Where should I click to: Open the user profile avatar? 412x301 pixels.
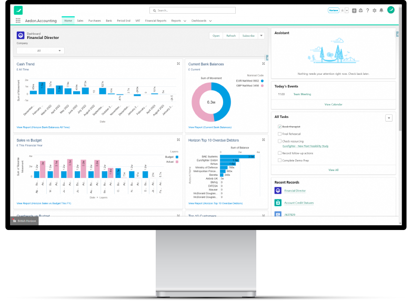[391, 10]
